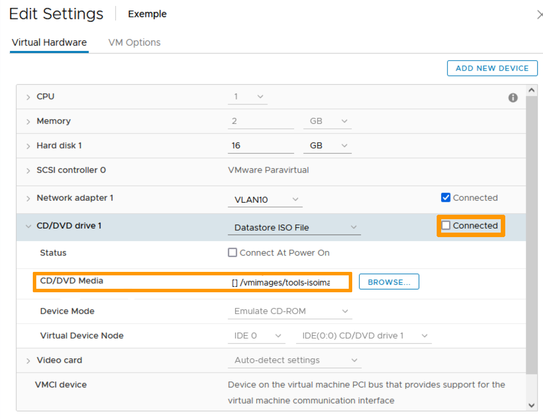The height and width of the screenshot is (419, 543).
Task: Click the ADD NEW DEVICE button
Action: pos(492,68)
